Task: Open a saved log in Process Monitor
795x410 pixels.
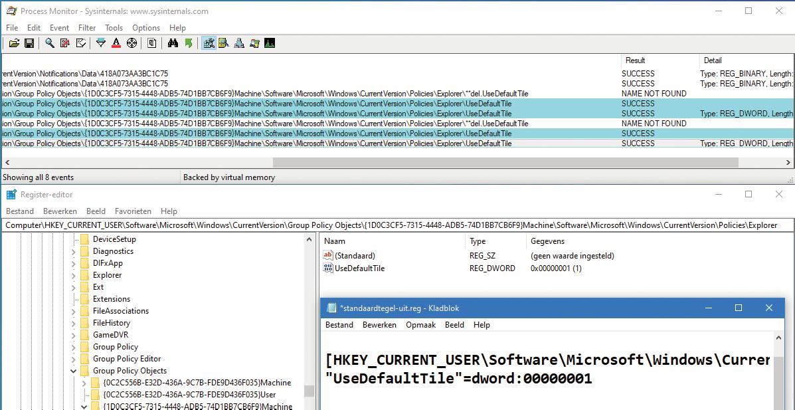Action: pyautogui.click(x=14, y=44)
